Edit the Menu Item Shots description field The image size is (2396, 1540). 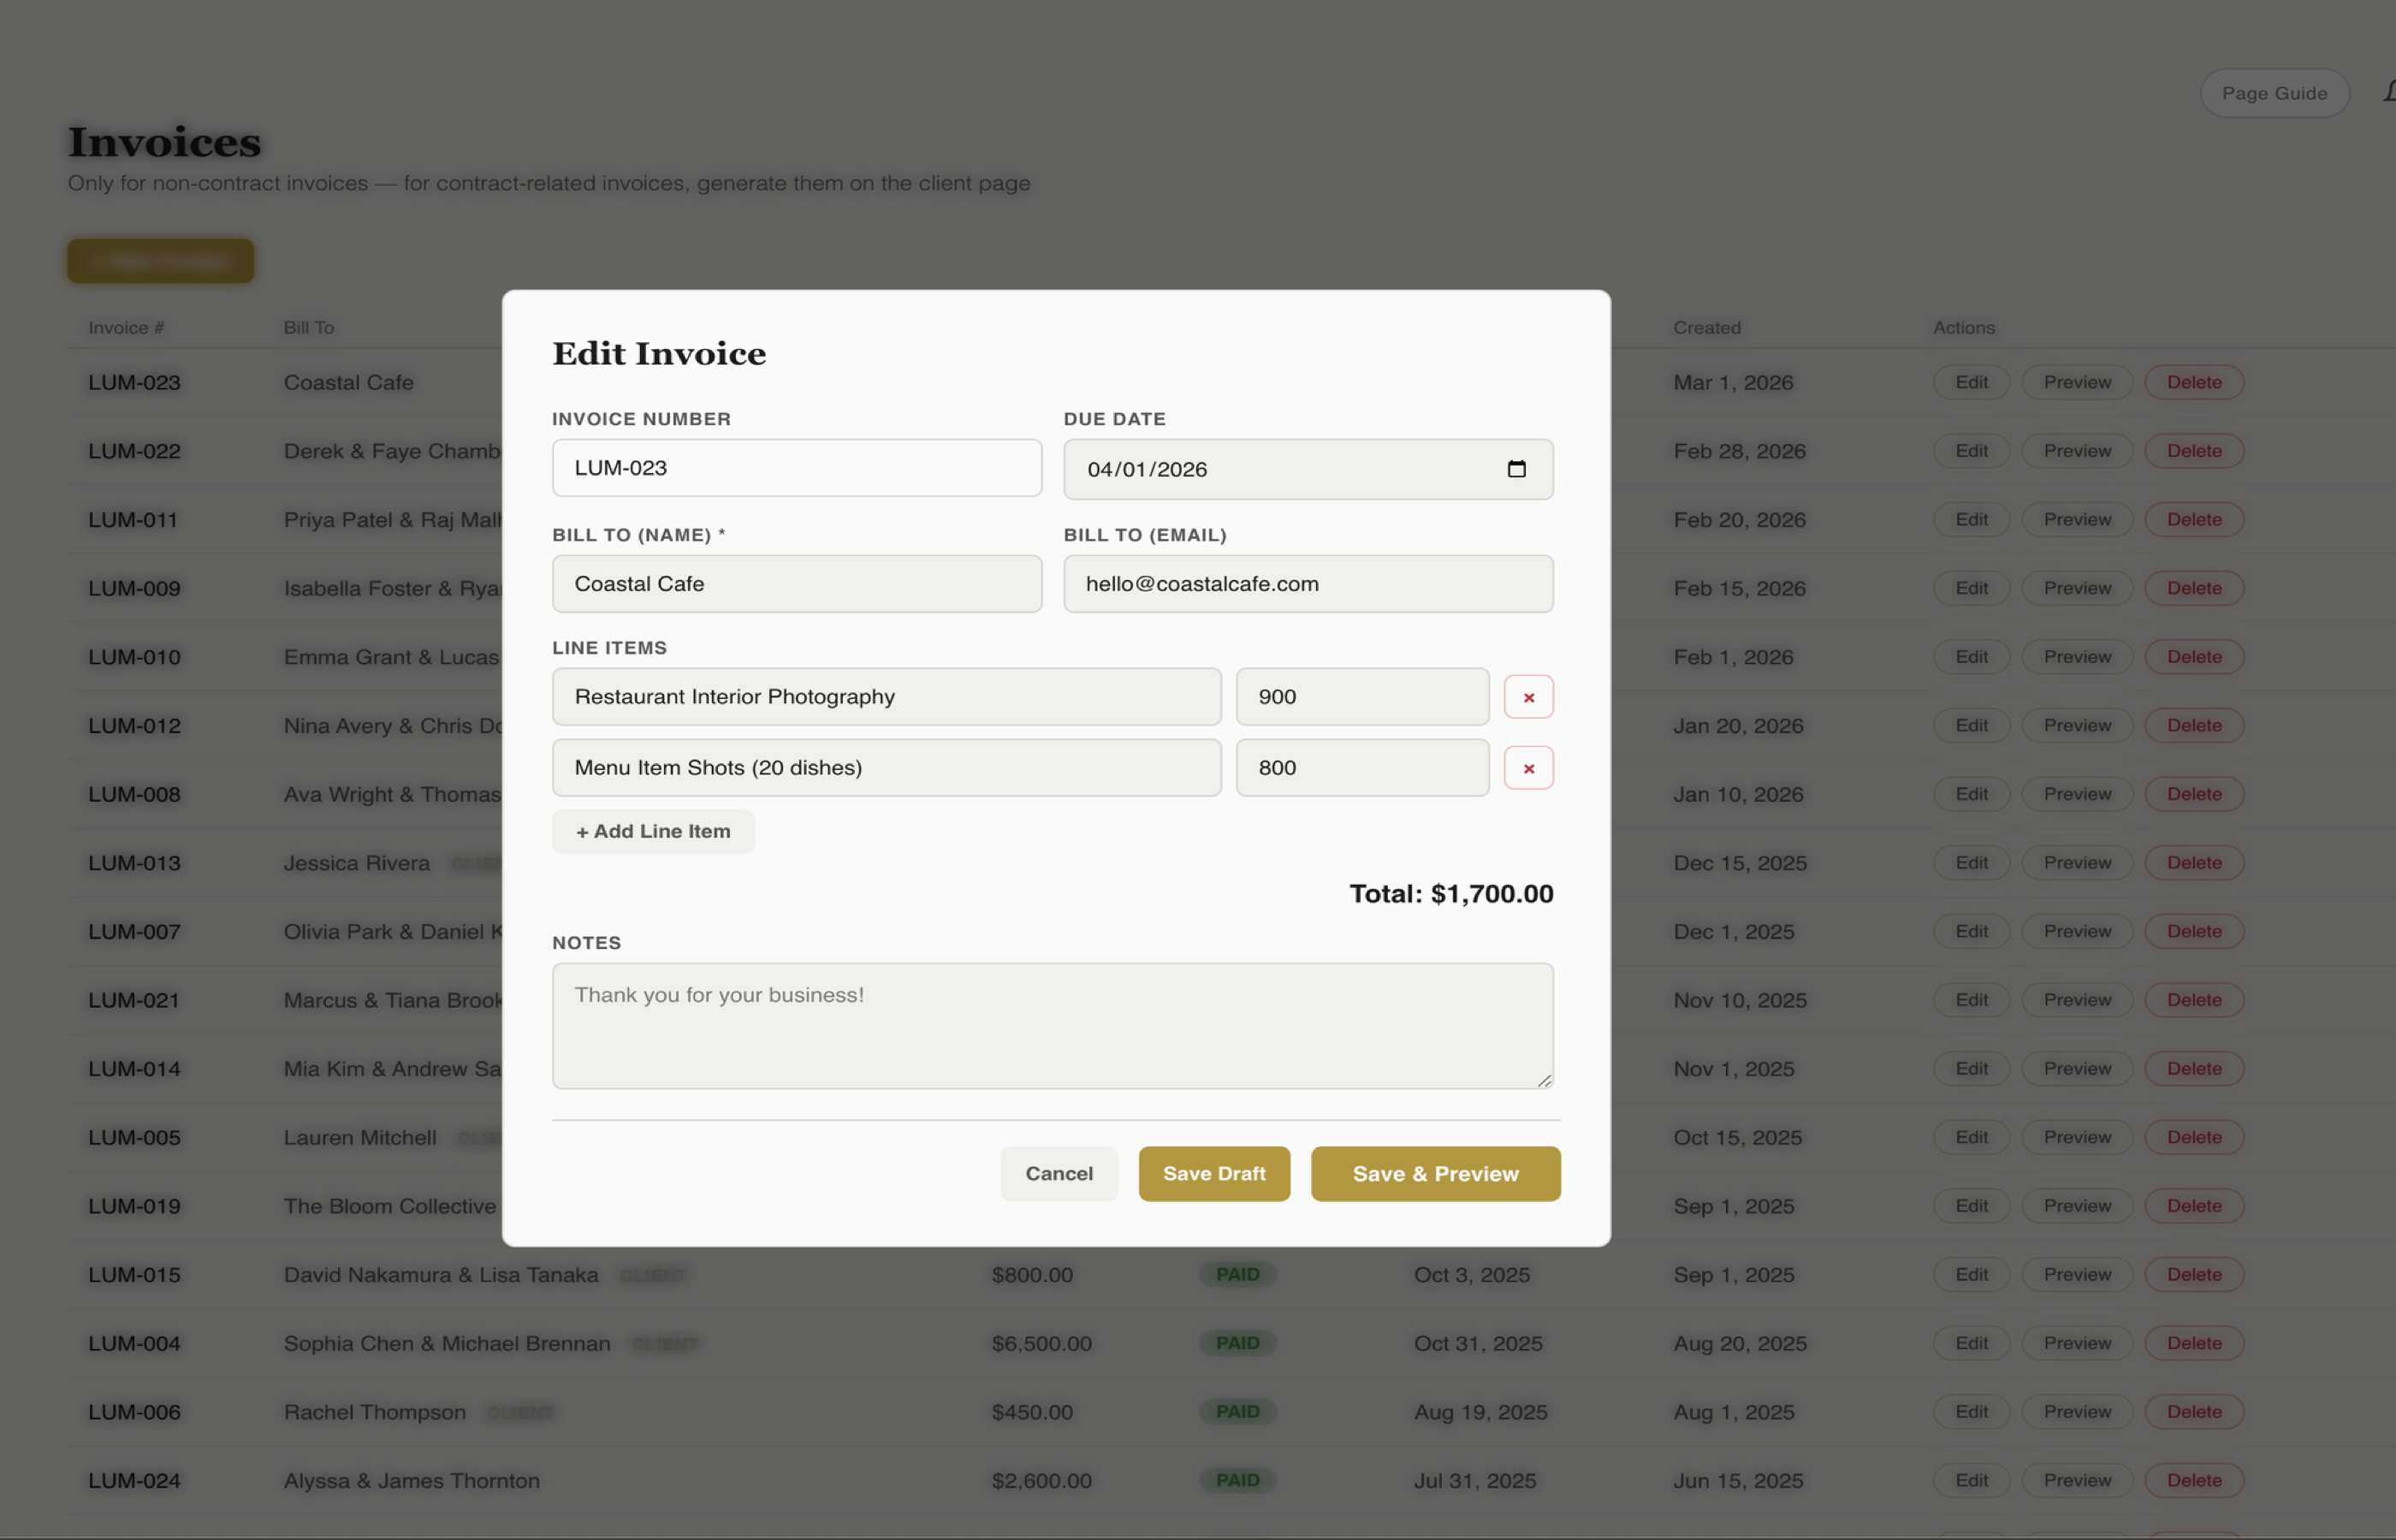pyautogui.click(x=886, y=767)
